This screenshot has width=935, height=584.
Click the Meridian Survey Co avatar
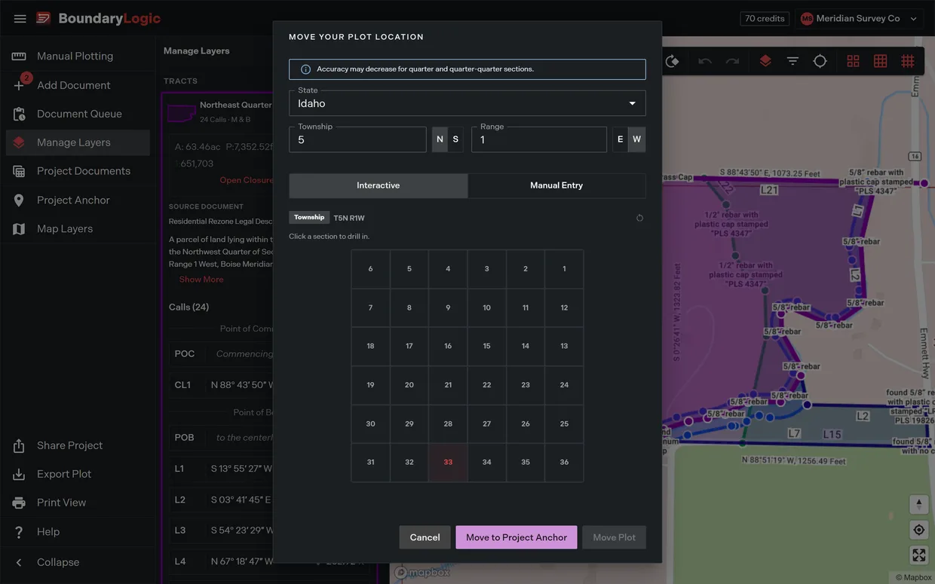click(807, 18)
